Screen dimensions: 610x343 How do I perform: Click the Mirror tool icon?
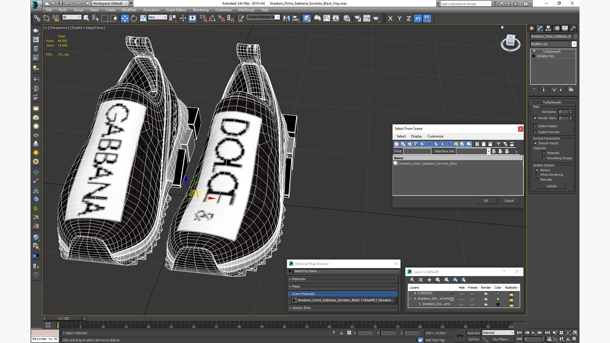pyautogui.click(x=287, y=18)
